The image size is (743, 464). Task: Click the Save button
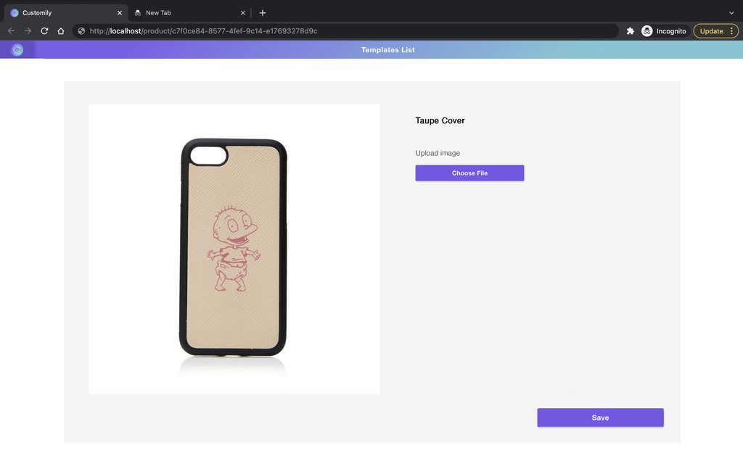(600, 418)
